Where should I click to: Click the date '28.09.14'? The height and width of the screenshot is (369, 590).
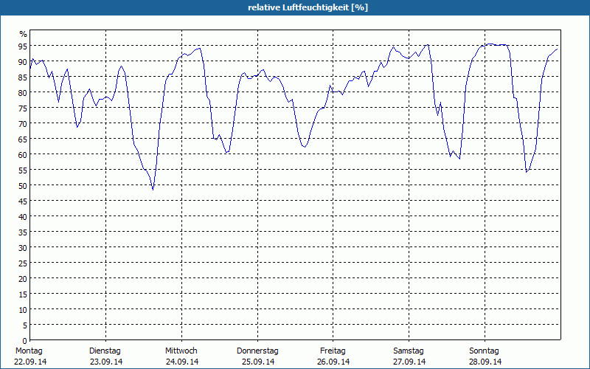click(485, 362)
